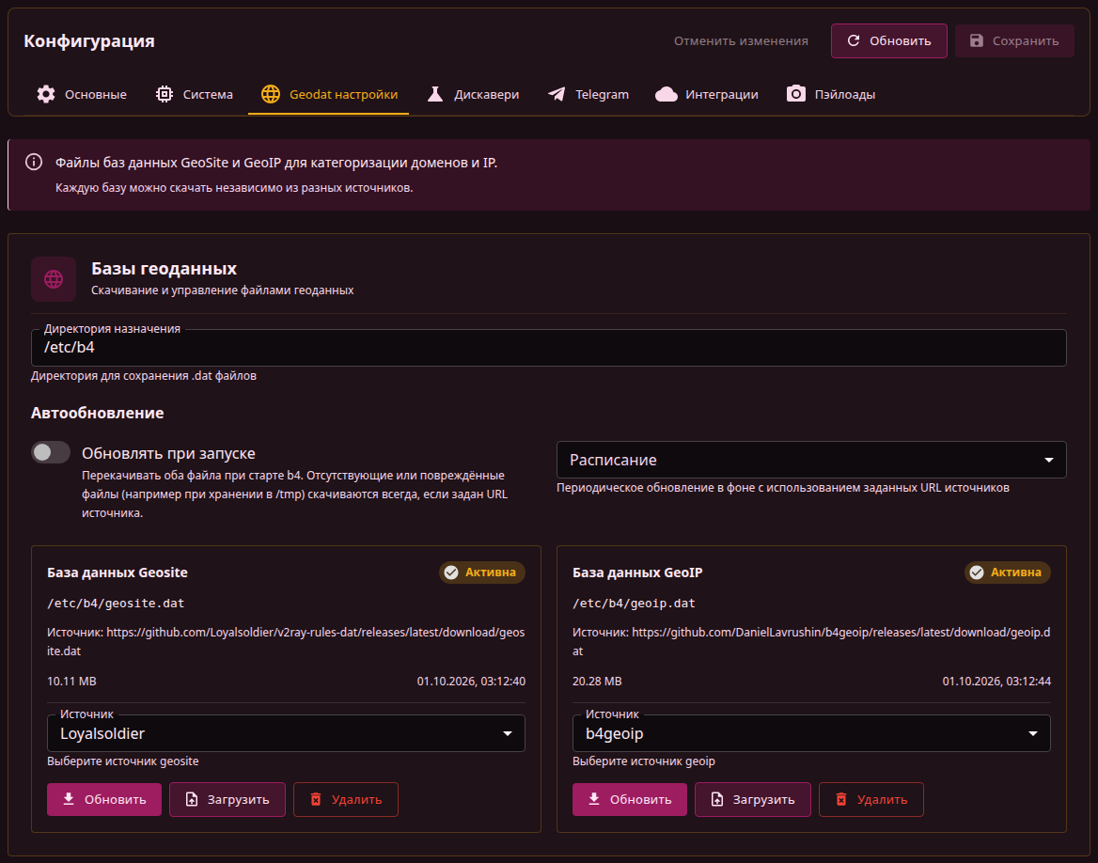Switch to the Основные tab
Image resolution: width=1098 pixels, height=863 pixels.
(83, 94)
